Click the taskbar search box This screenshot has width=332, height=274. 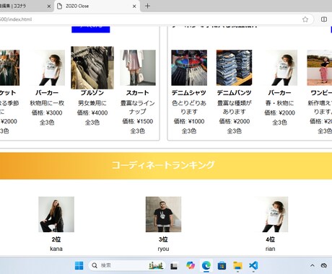point(127,265)
